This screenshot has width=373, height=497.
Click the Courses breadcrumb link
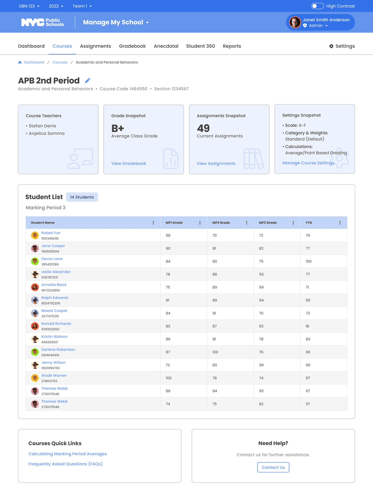click(60, 62)
